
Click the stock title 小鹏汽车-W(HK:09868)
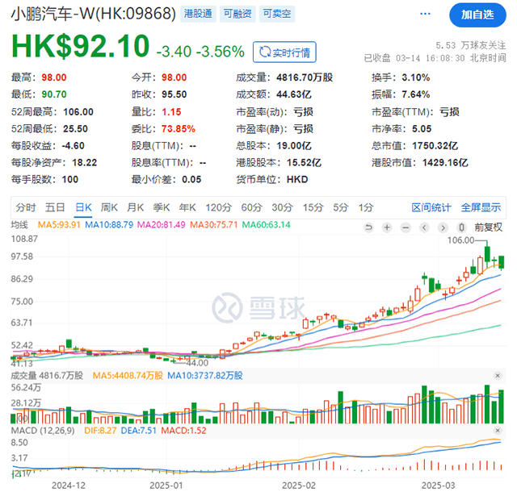click(94, 14)
